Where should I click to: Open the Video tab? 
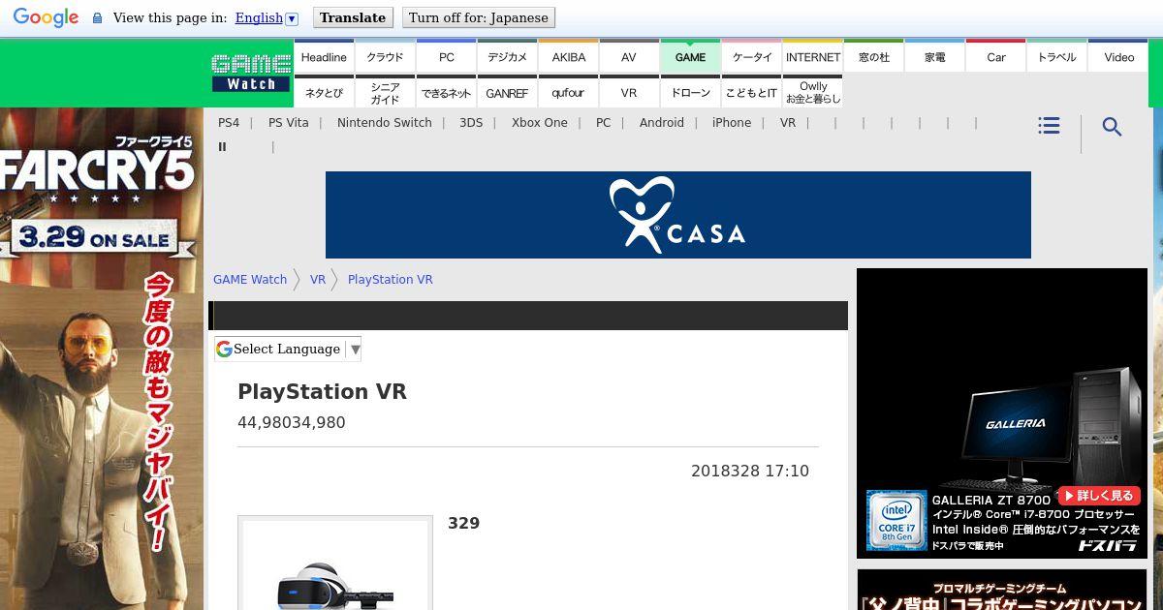pyautogui.click(x=1117, y=57)
